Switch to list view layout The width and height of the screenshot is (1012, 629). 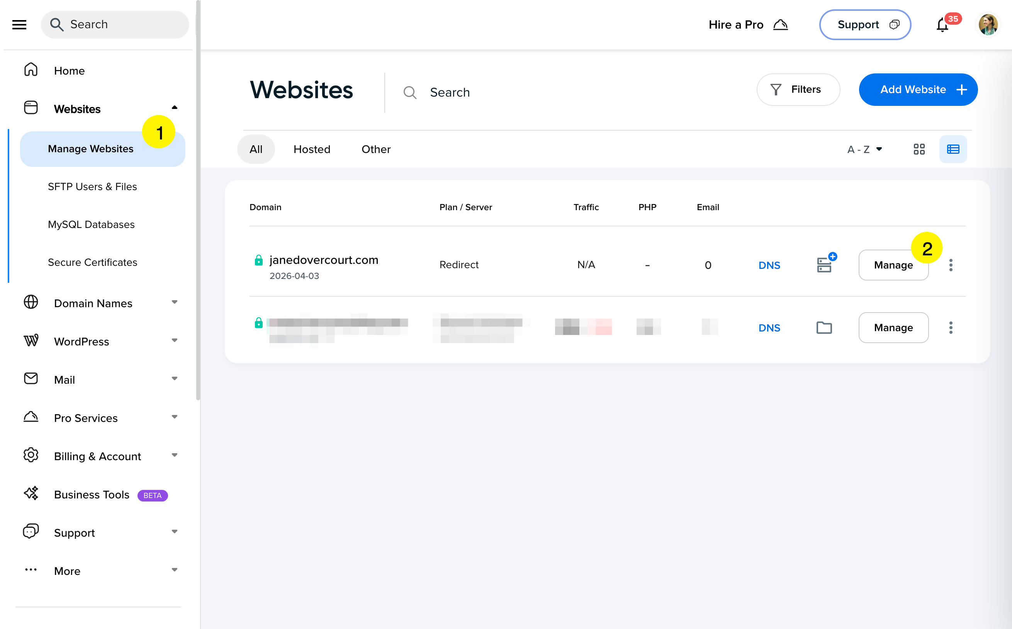tap(953, 149)
